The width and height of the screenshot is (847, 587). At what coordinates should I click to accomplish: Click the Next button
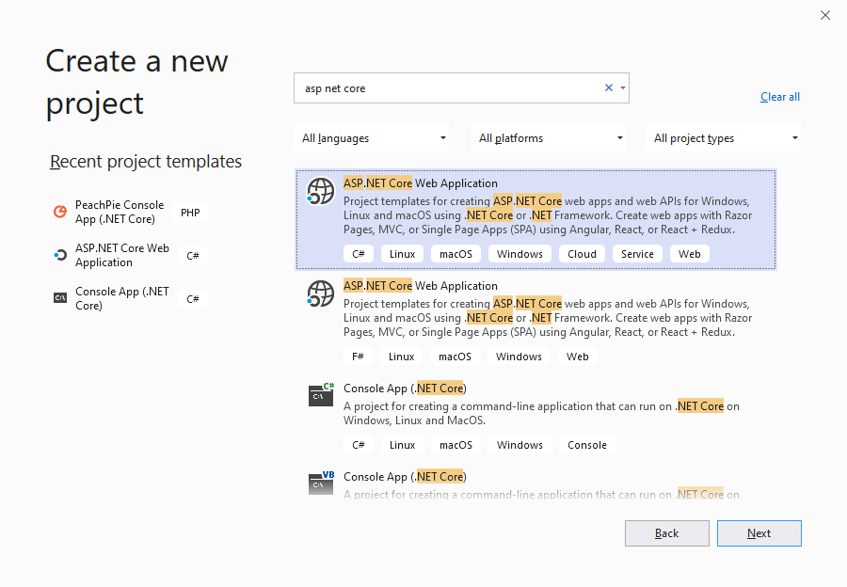(759, 533)
